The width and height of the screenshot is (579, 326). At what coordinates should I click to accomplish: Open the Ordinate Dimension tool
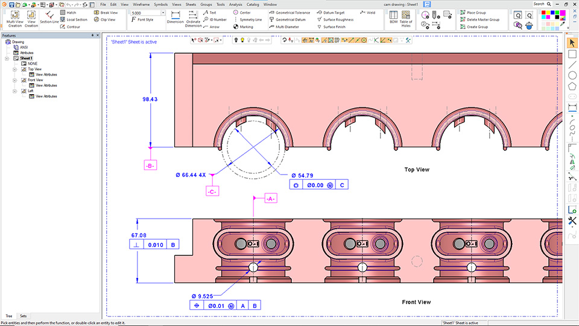click(x=193, y=19)
